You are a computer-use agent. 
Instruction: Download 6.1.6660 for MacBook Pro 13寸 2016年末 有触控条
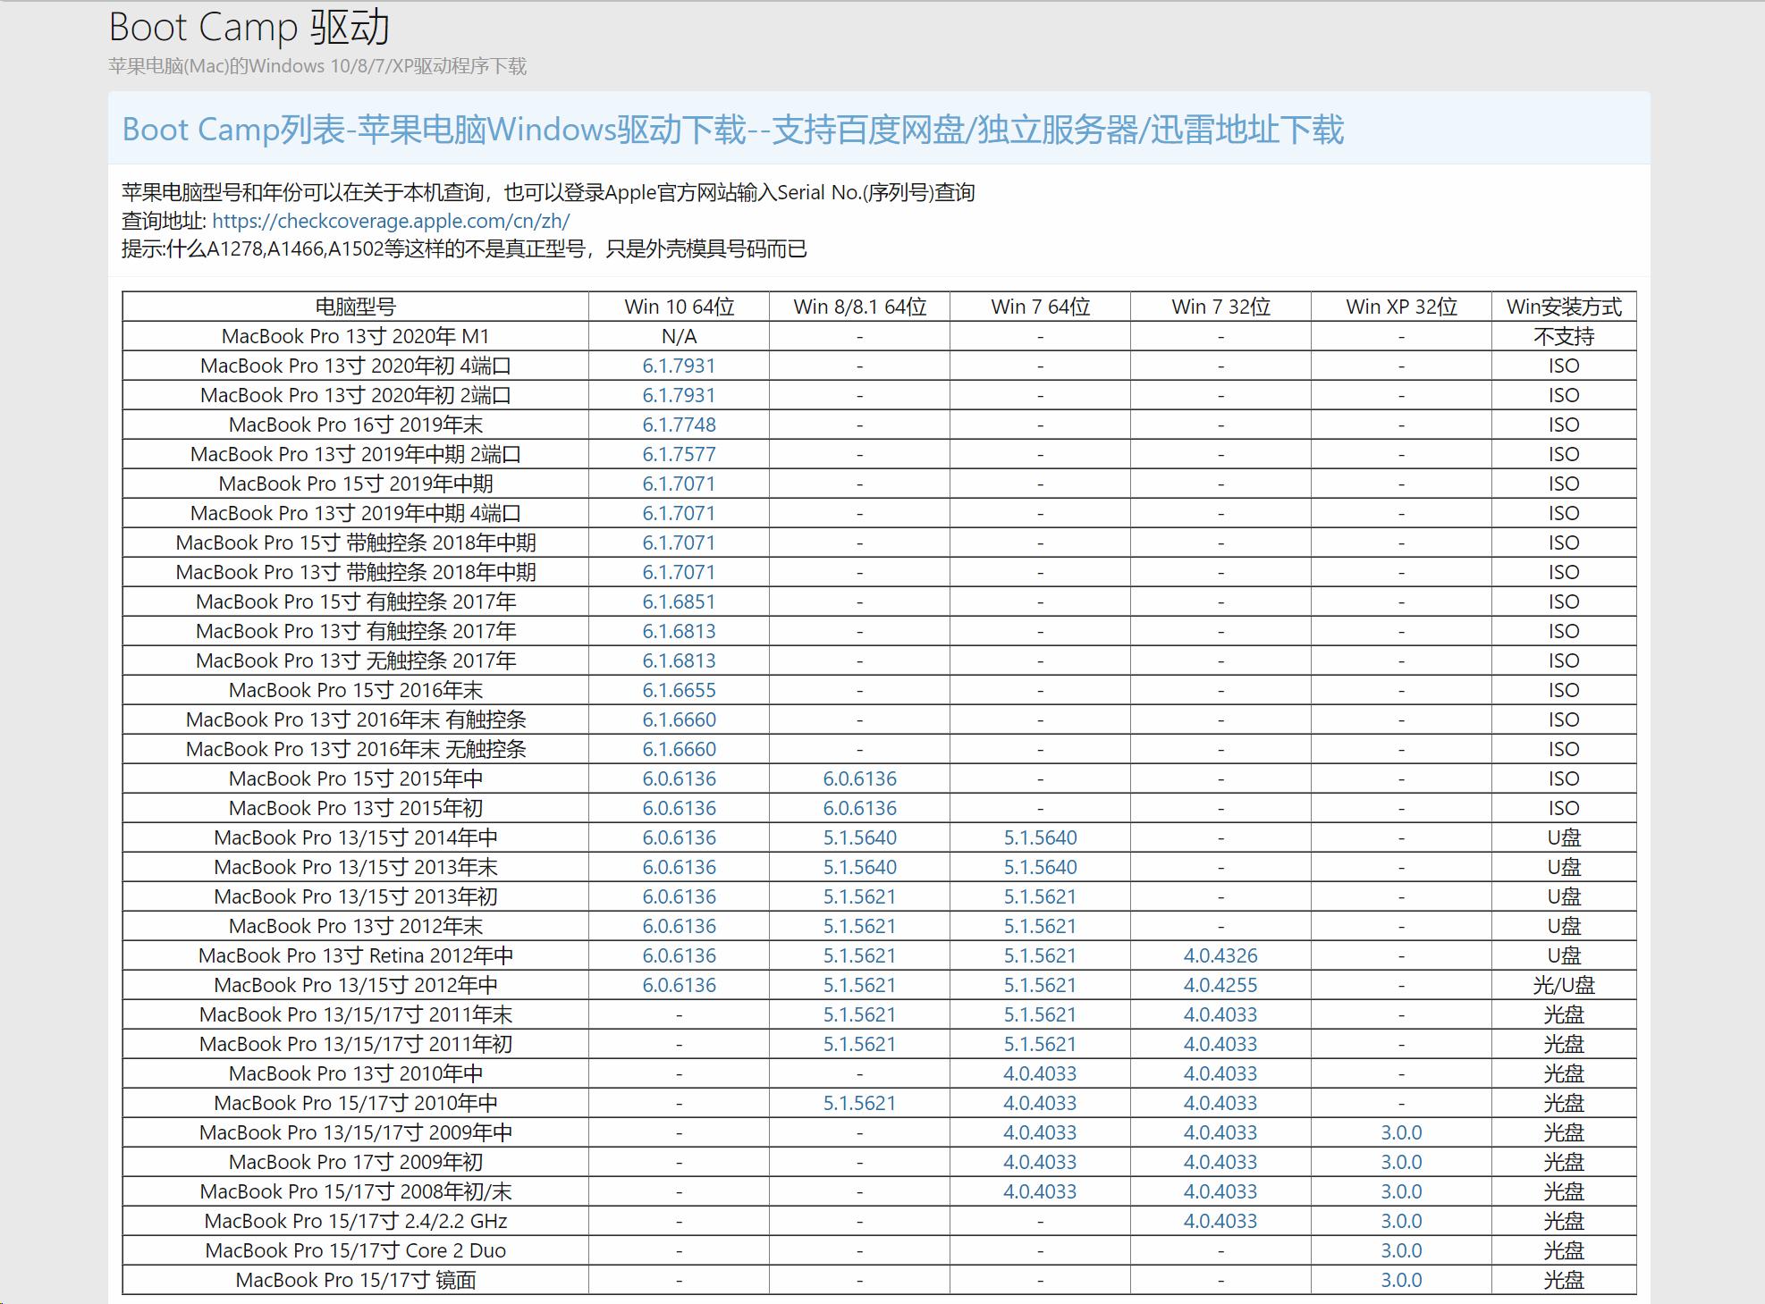click(x=679, y=719)
